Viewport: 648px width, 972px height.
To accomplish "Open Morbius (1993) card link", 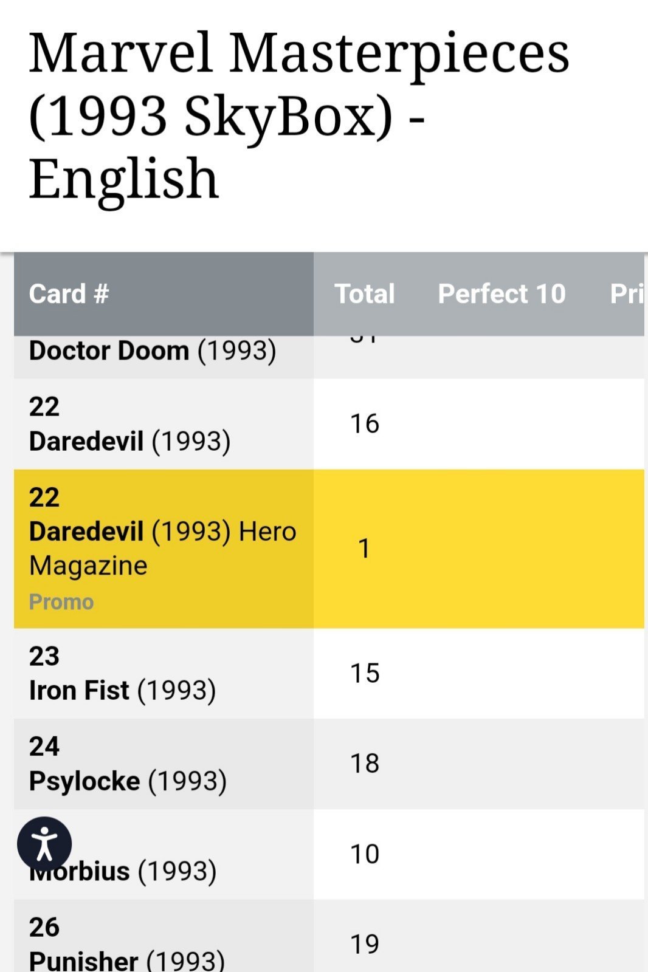I will coord(123,871).
